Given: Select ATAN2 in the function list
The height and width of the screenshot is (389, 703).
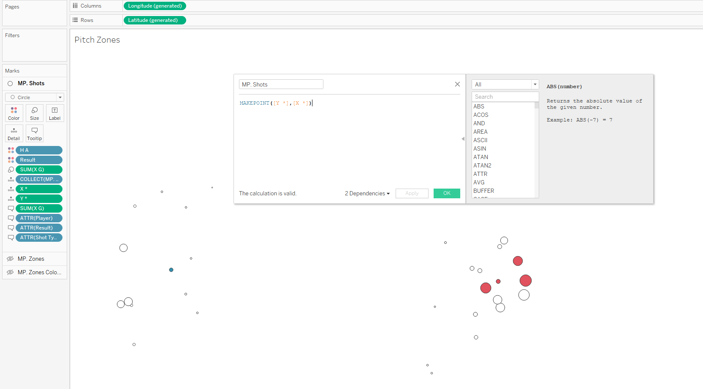Looking at the screenshot, I should pos(482,165).
